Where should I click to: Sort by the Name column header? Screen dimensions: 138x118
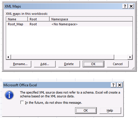[17, 19]
